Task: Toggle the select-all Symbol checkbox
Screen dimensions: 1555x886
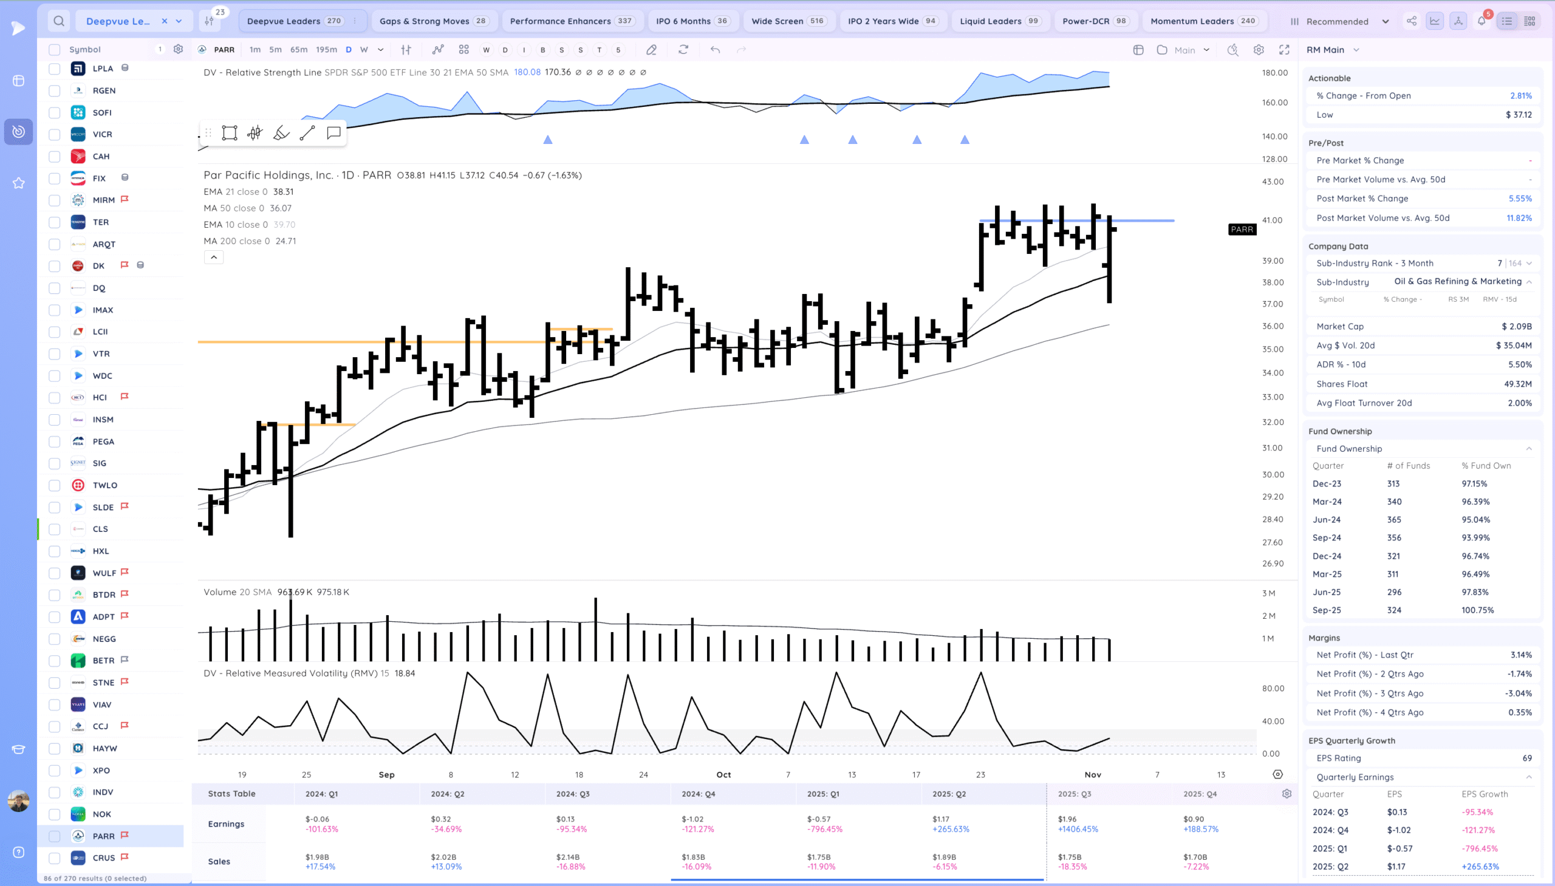Action: (x=55, y=50)
